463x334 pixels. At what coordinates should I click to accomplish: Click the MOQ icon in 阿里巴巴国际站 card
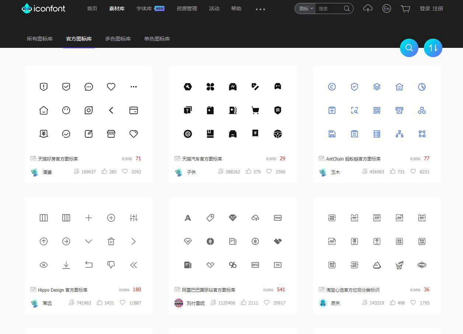(x=278, y=218)
